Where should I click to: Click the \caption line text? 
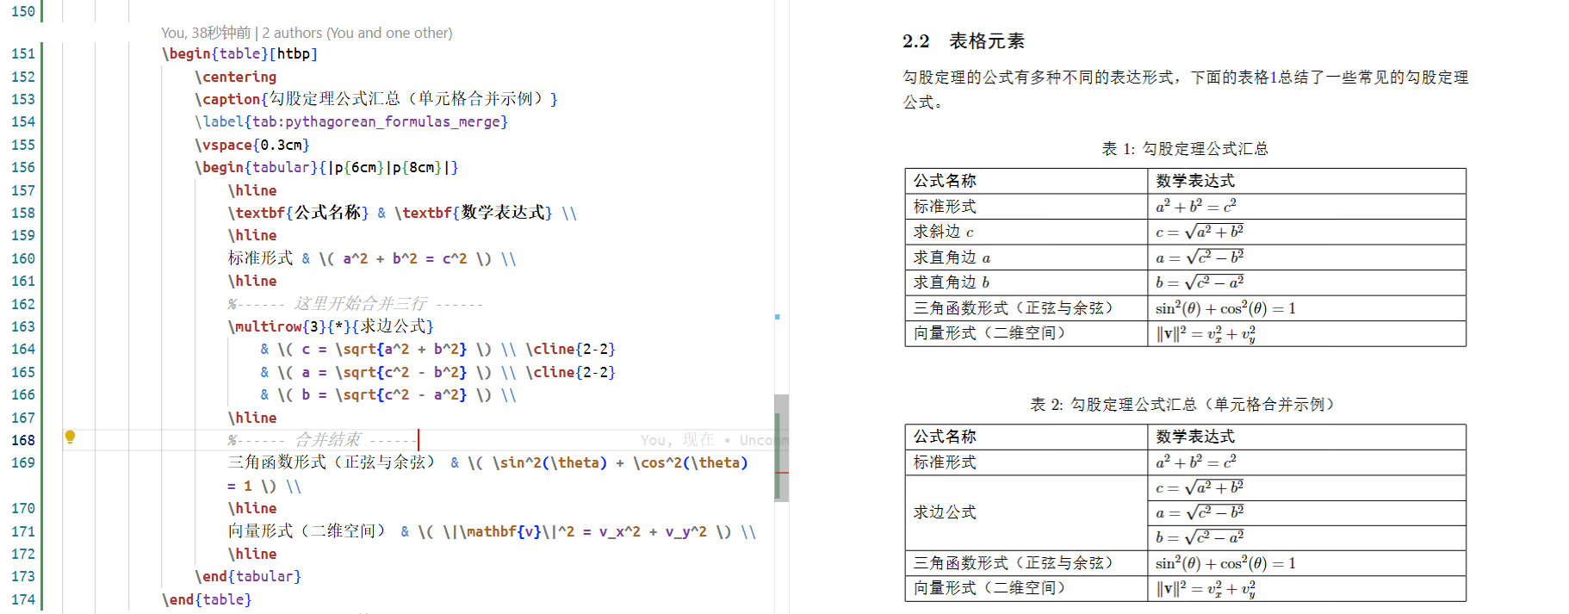coord(376,99)
